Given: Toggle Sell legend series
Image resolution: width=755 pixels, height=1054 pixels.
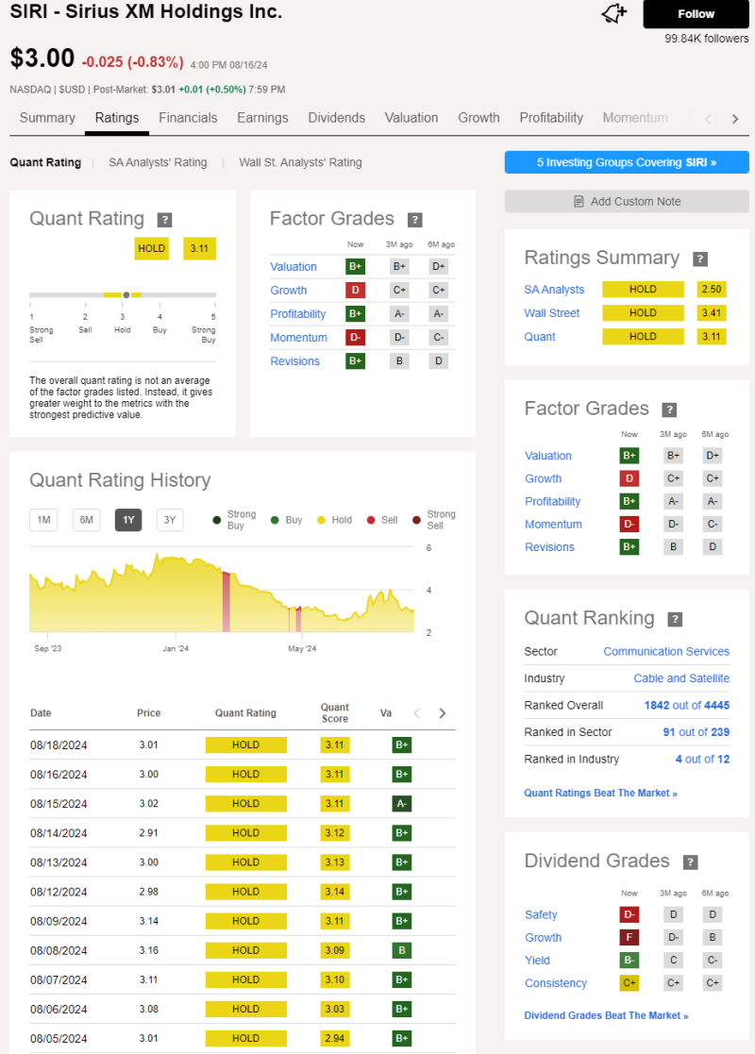Looking at the screenshot, I should (x=382, y=520).
